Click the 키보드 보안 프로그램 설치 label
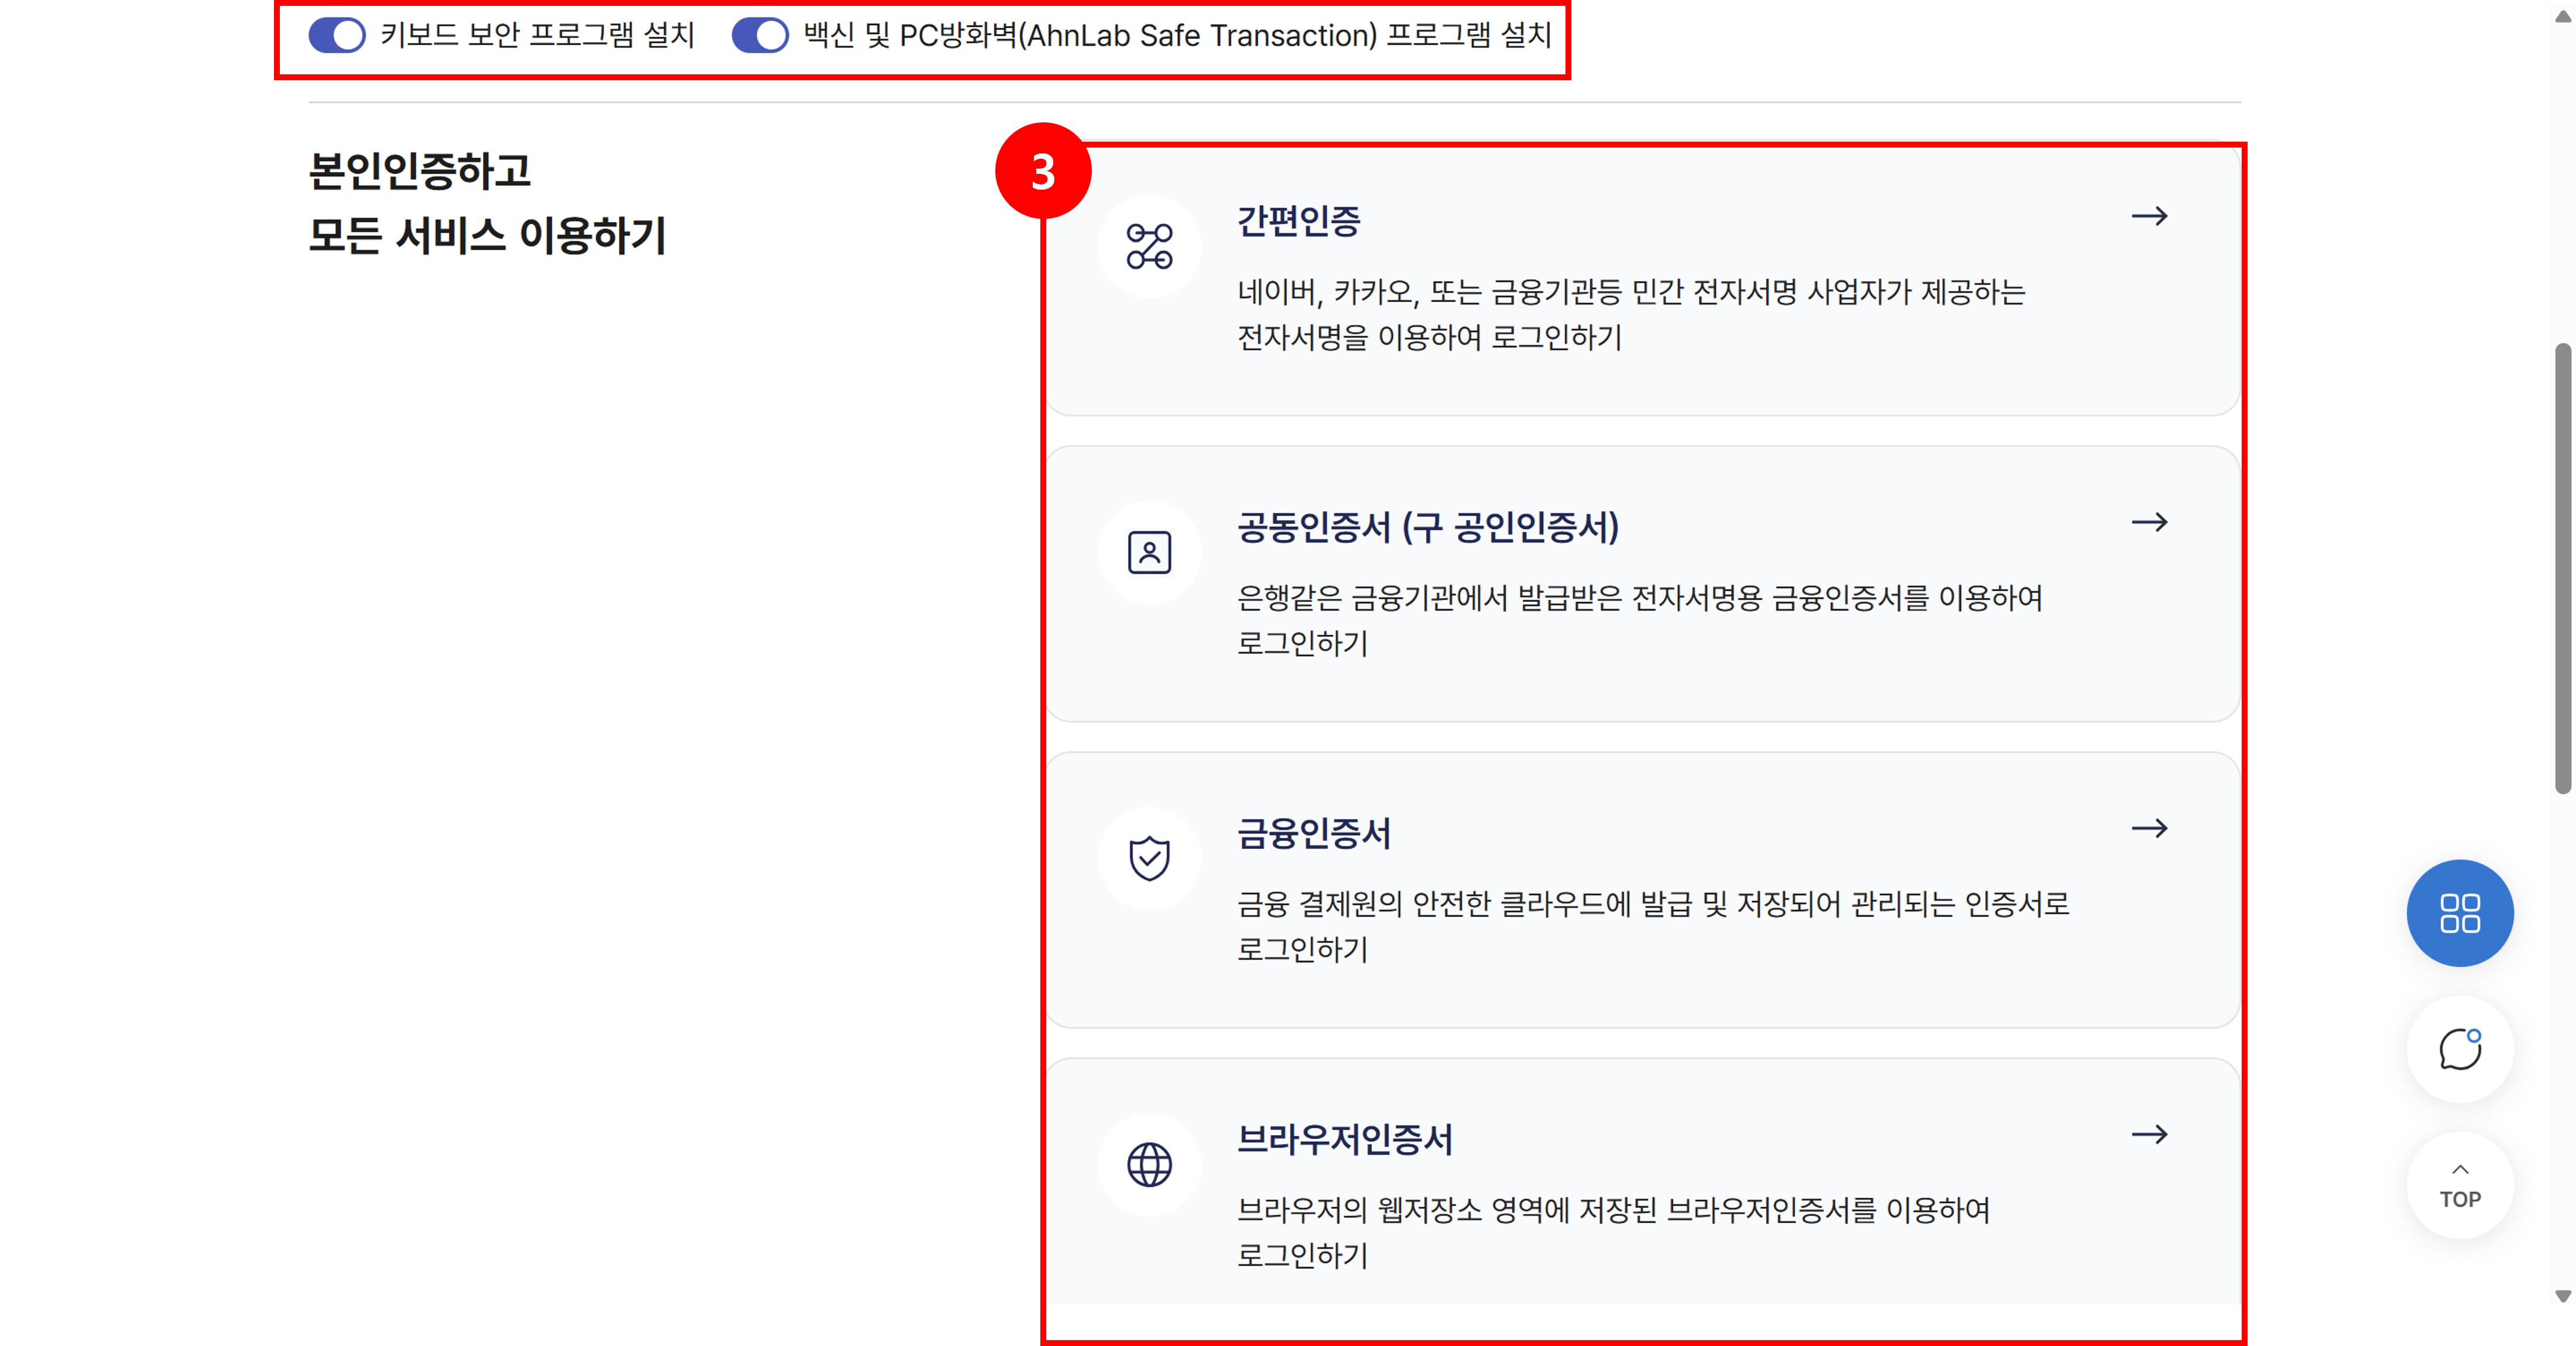 (537, 35)
